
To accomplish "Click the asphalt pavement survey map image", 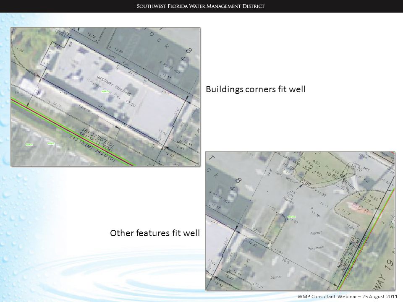I will (x=300, y=221).
